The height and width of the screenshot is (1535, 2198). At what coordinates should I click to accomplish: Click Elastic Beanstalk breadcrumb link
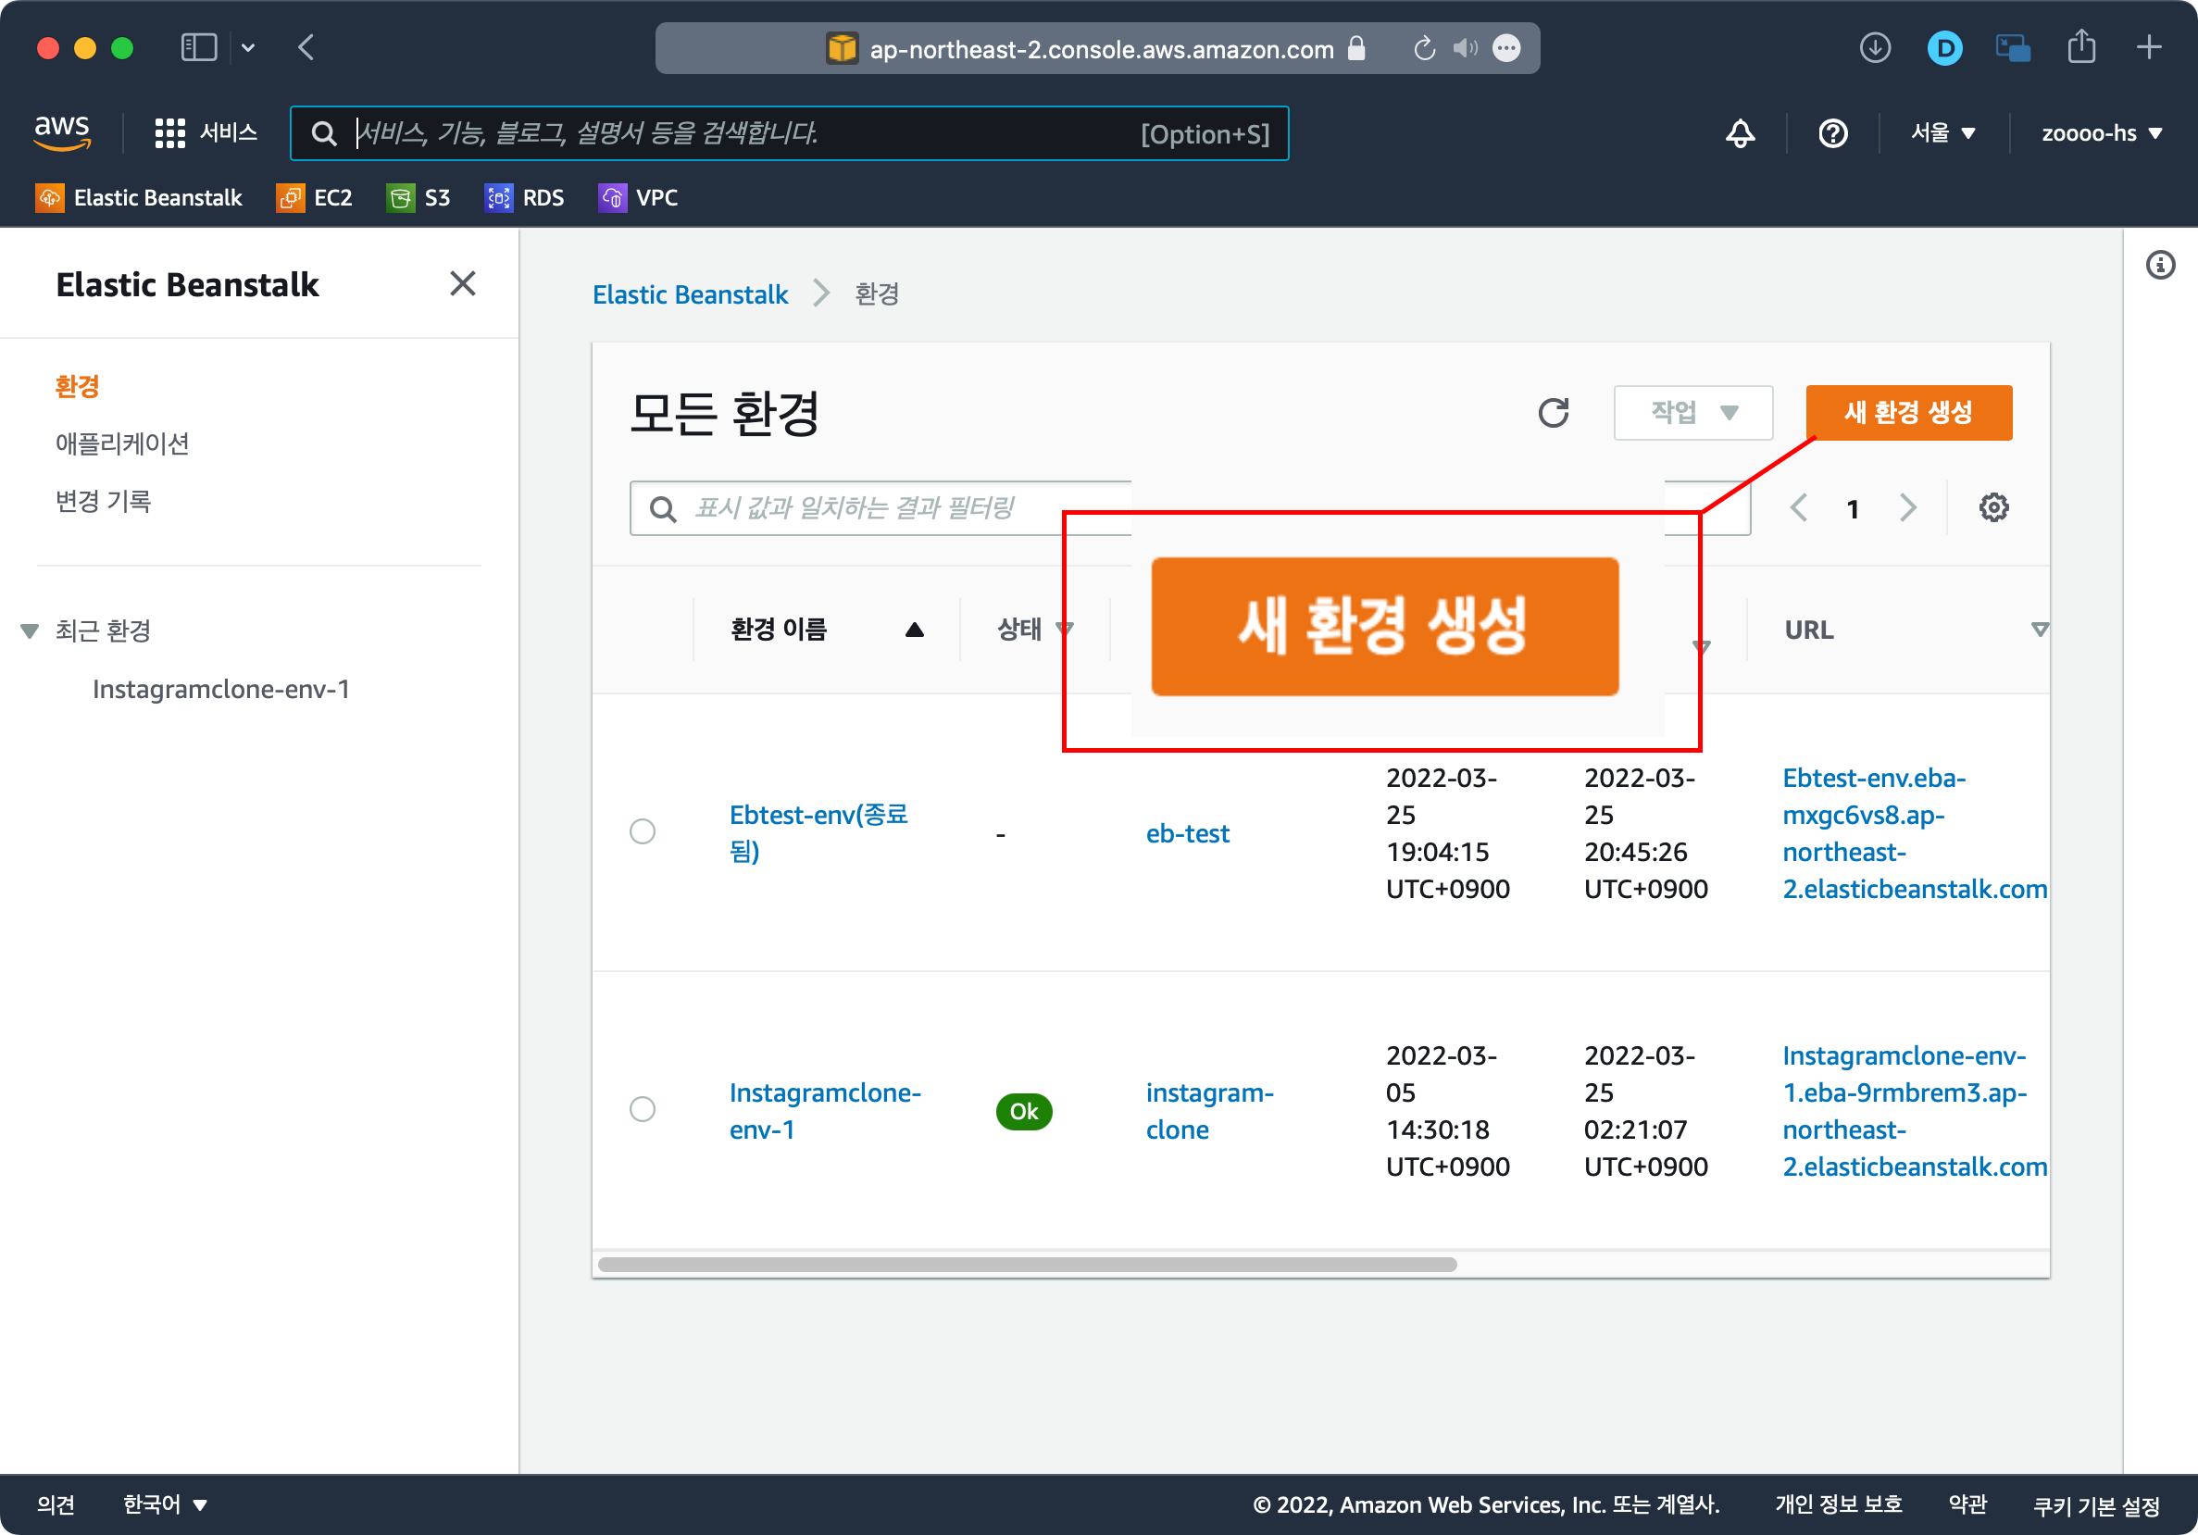point(690,293)
